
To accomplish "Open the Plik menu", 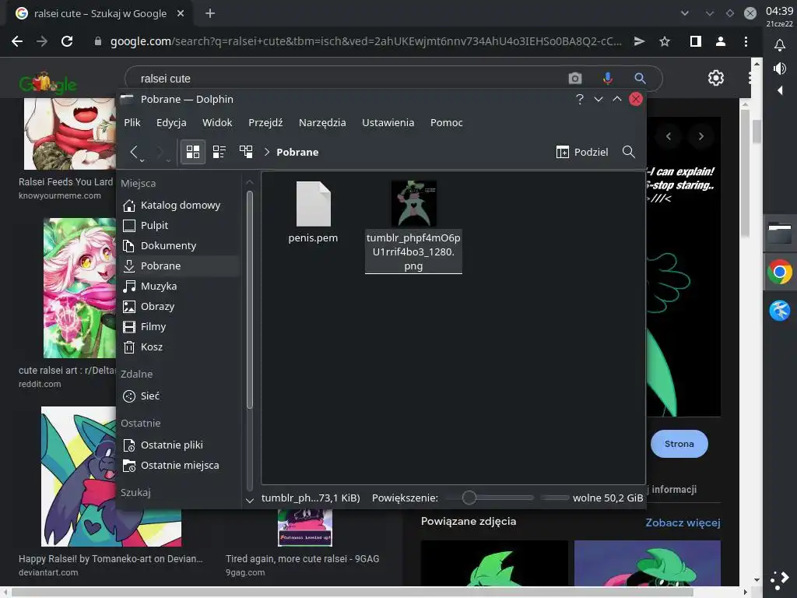I will (132, 122).
